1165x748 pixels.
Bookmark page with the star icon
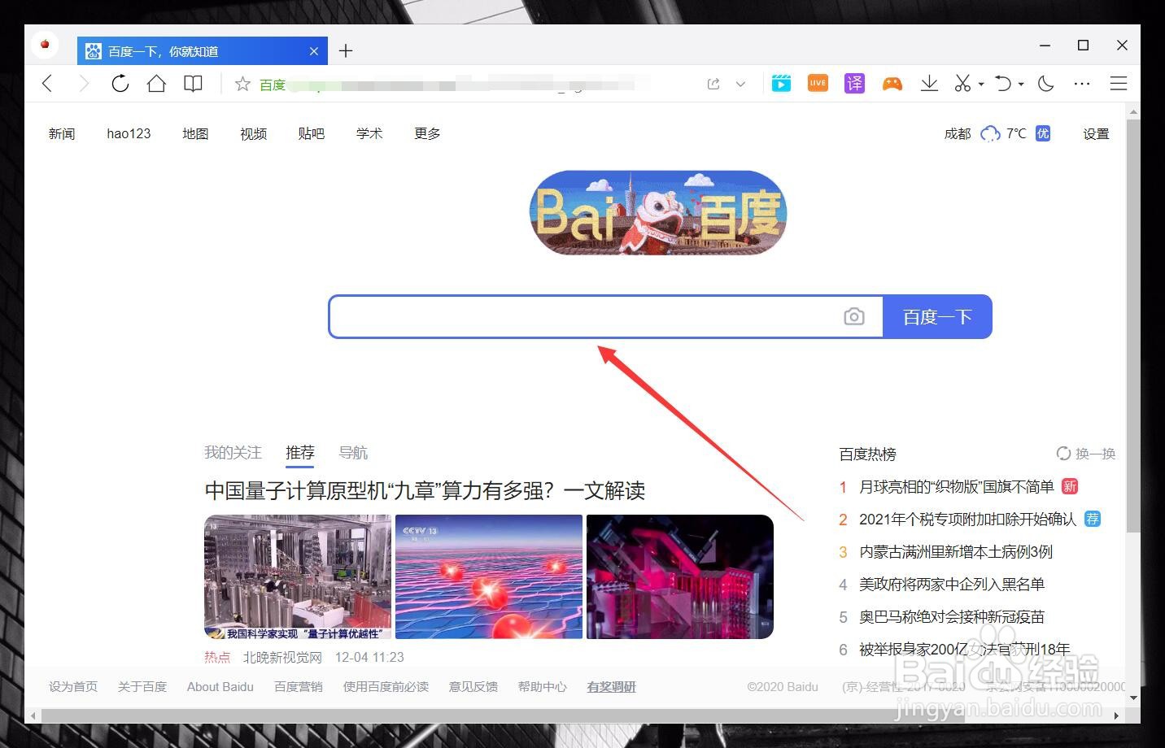[x=242, y=84]
